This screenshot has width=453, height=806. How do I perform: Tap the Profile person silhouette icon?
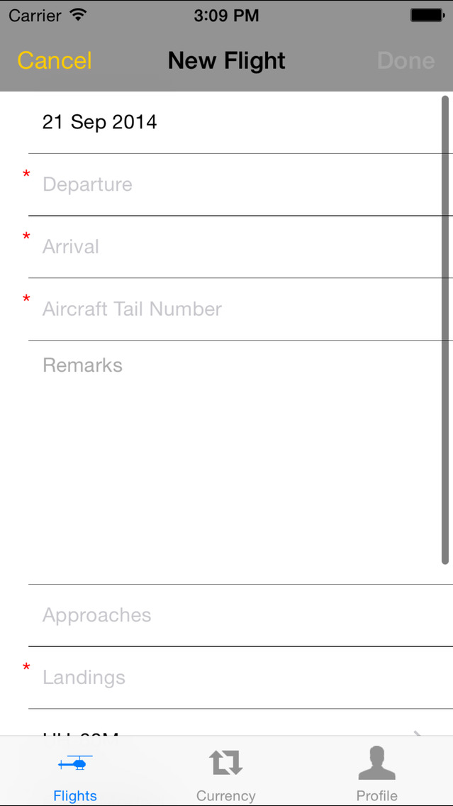tap(376, 761)
